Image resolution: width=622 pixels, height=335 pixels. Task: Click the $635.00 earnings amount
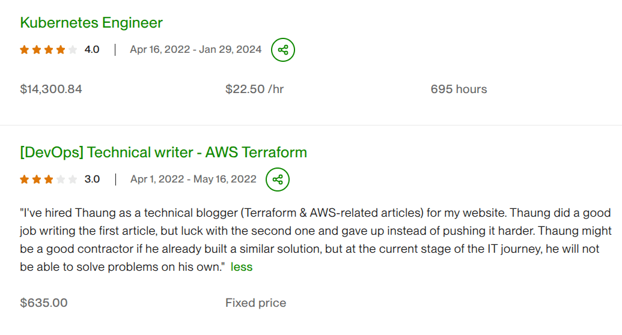tap(44, 303)
